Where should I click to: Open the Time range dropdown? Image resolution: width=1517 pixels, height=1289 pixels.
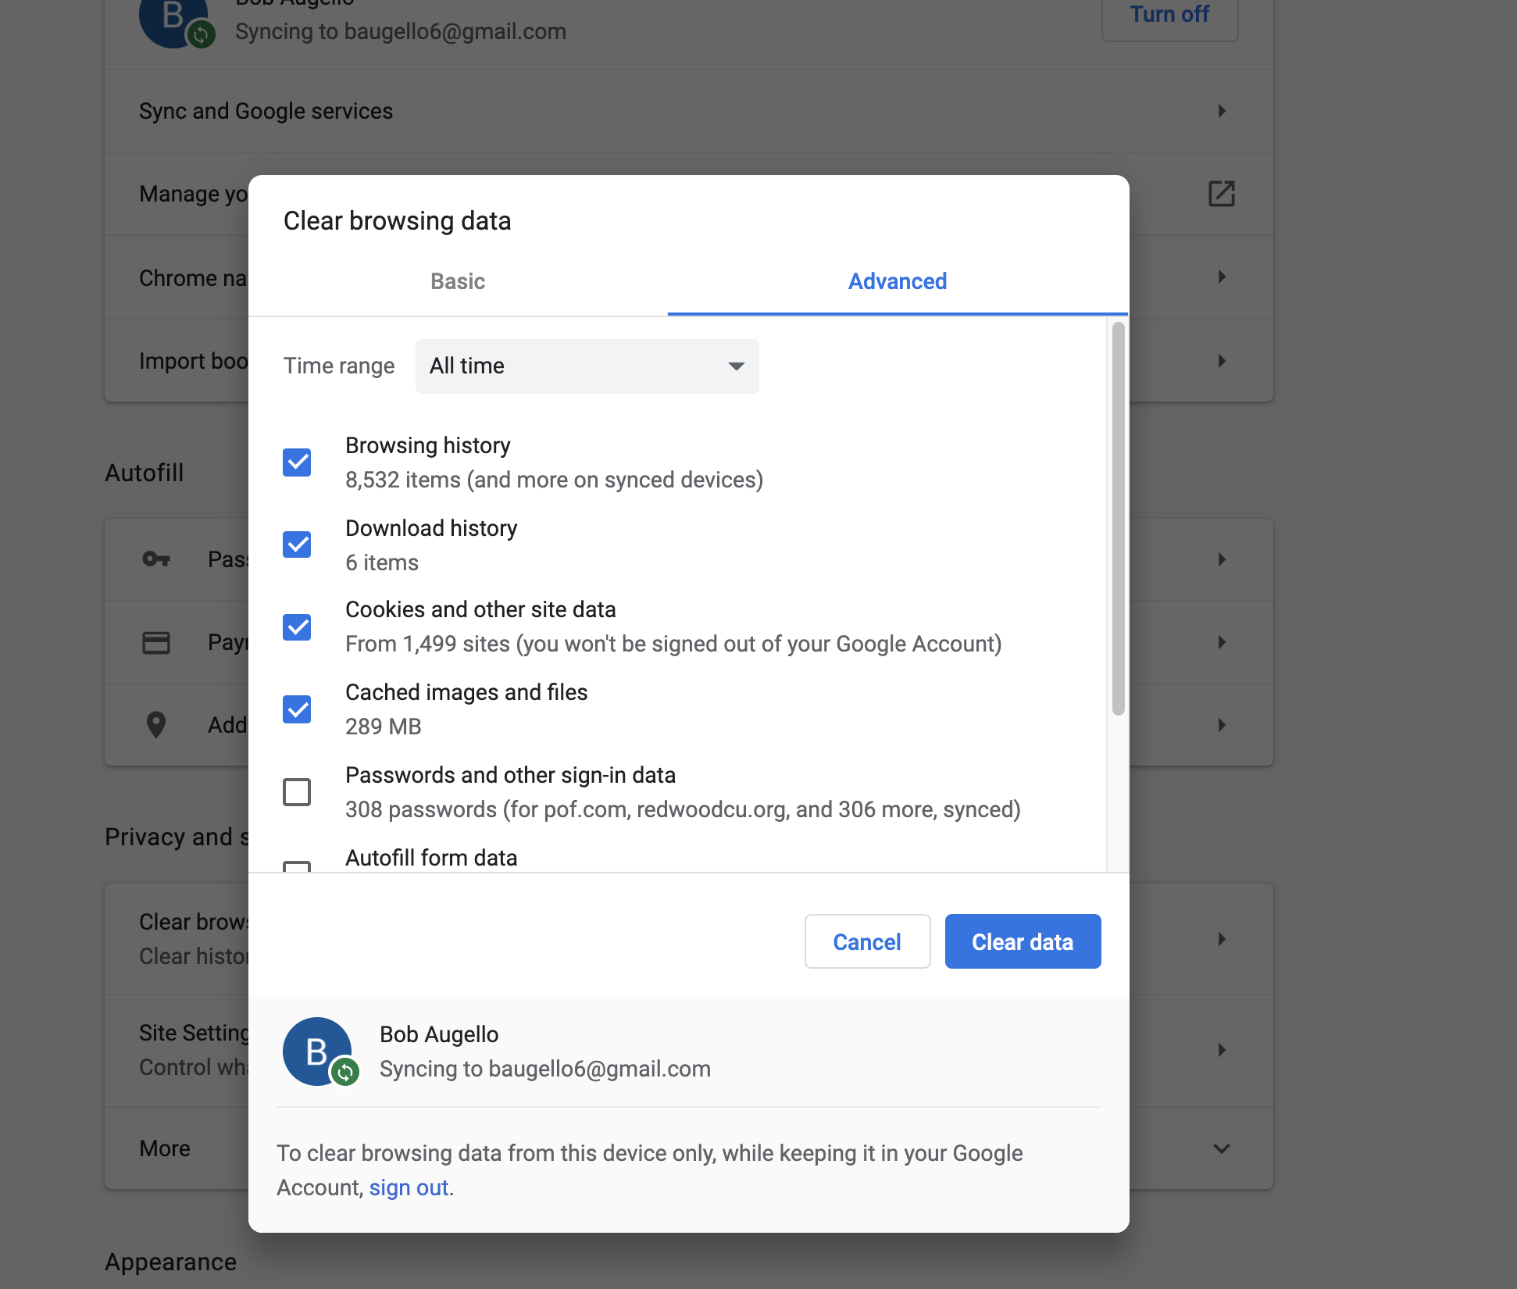(587, 366)
